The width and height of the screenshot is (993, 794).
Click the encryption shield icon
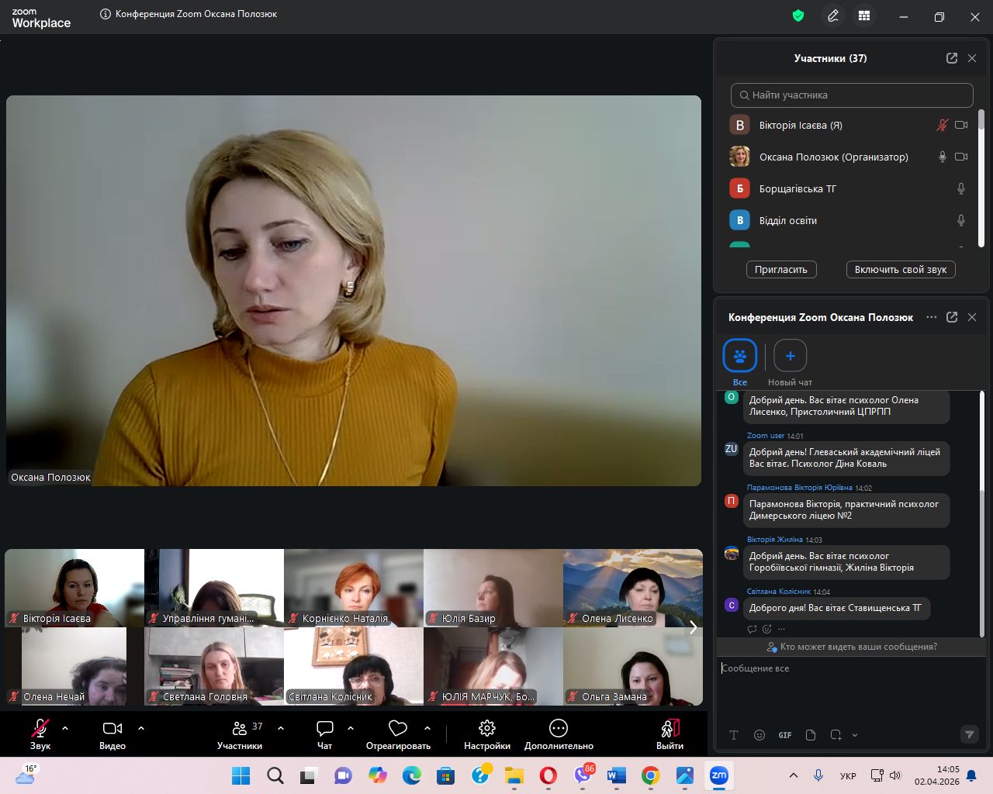pyautogui.click(x=798, y=16)
